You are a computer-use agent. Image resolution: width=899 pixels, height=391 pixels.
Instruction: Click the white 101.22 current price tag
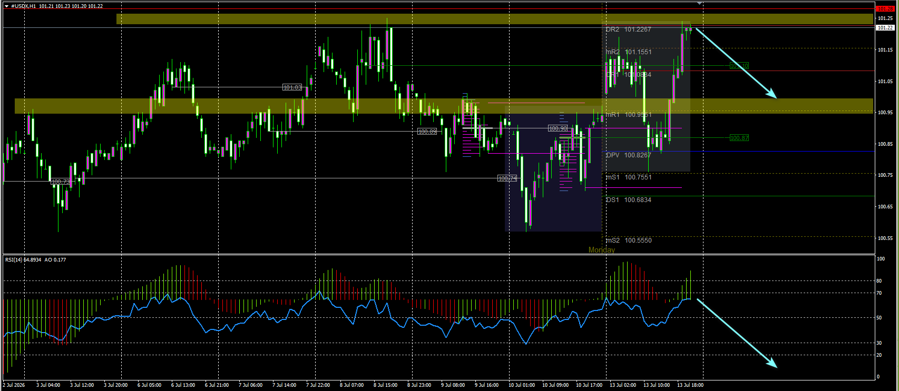point(884,27)
